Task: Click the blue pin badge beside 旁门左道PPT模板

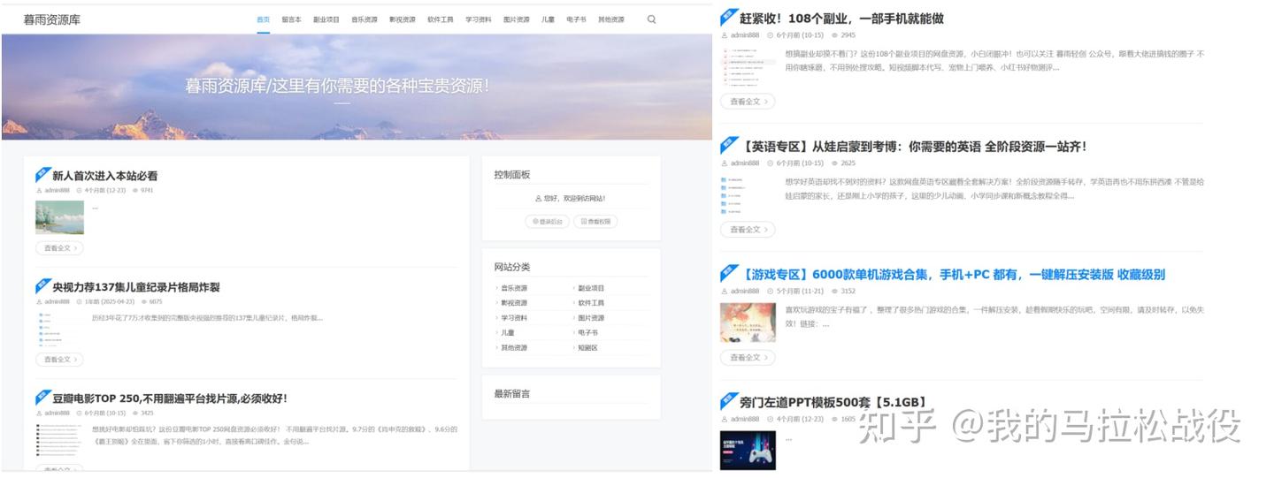Action: click(x=728, y=401)
